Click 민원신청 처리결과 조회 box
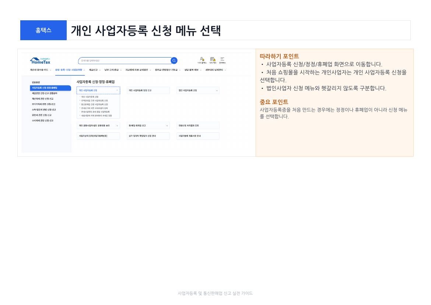 tap(198, 126)
